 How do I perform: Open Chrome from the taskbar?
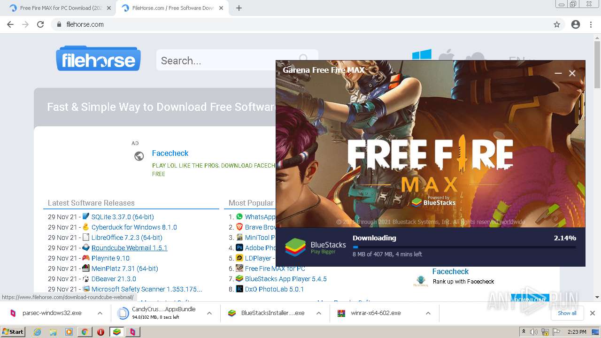click(85, 332)
